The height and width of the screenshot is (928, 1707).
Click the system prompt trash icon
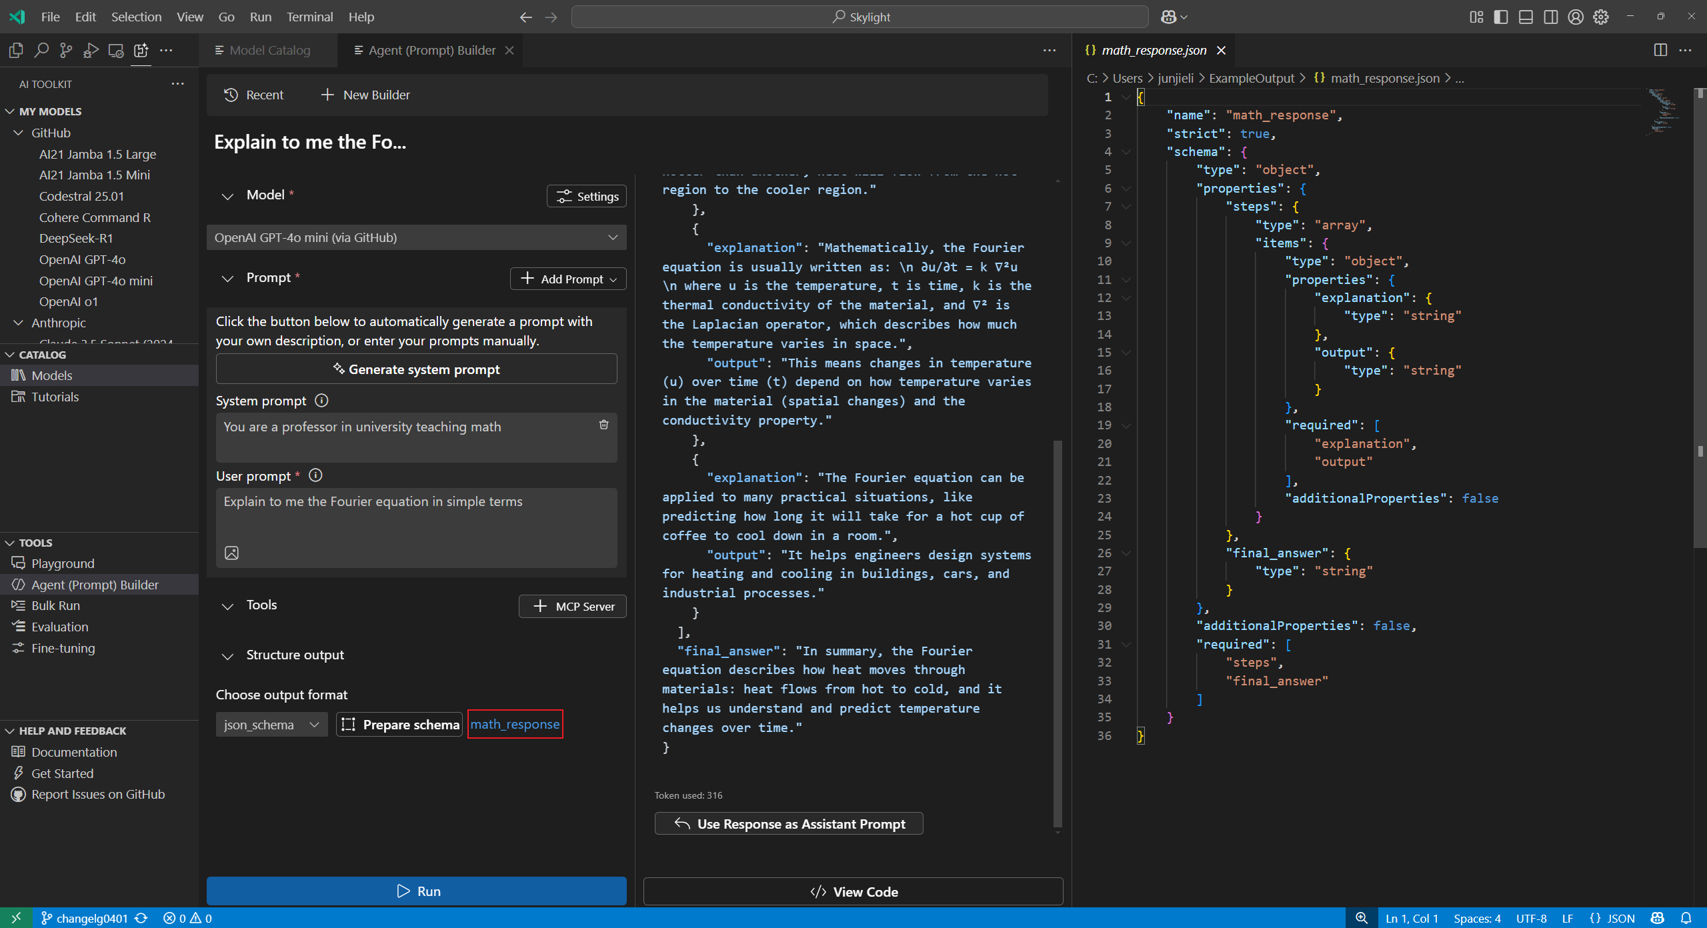pyautogui.click(x=603, y=425)
